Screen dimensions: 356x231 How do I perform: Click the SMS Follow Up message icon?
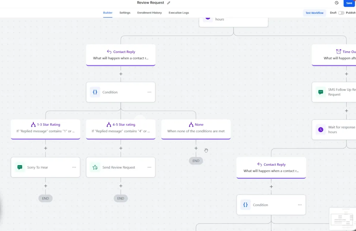[321, 92]
